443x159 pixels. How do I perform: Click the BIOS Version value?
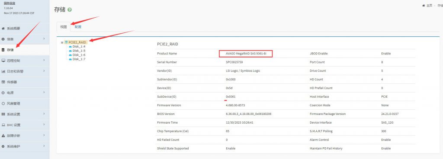249,114
